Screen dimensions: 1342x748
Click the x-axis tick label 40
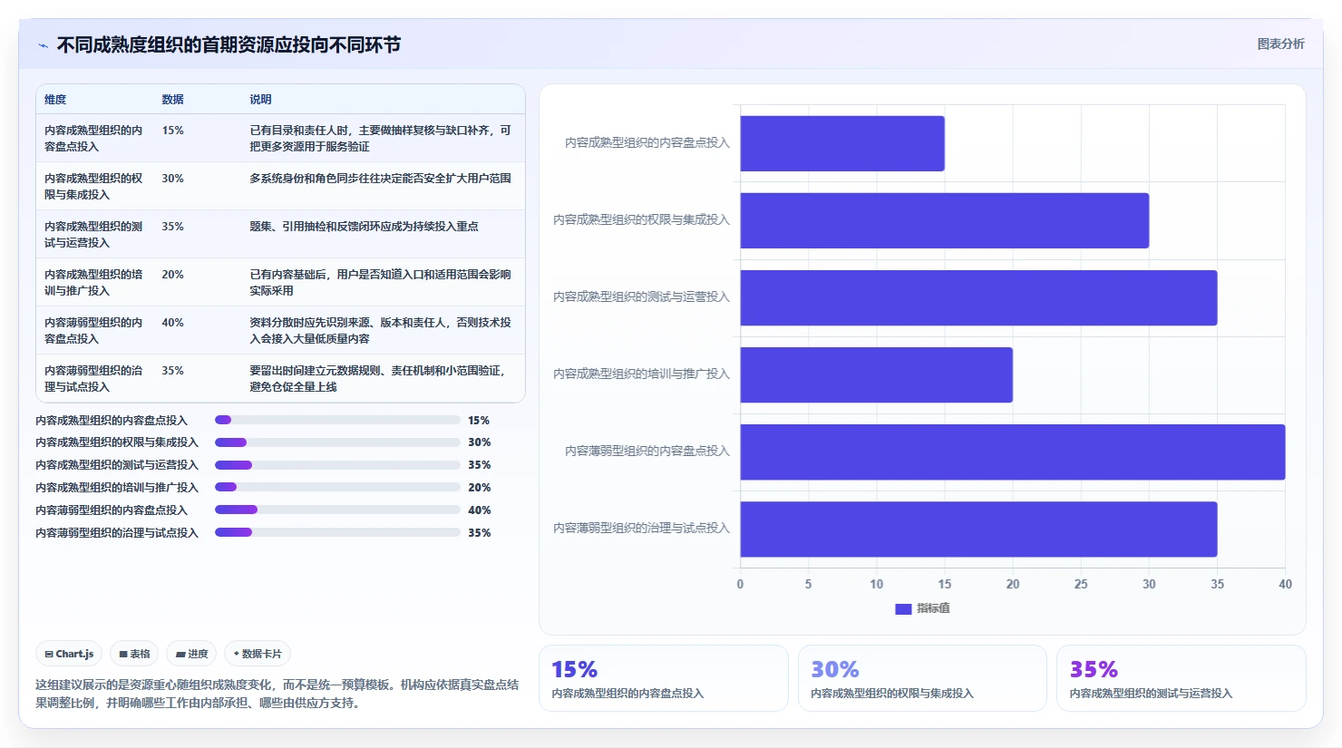1285,584
